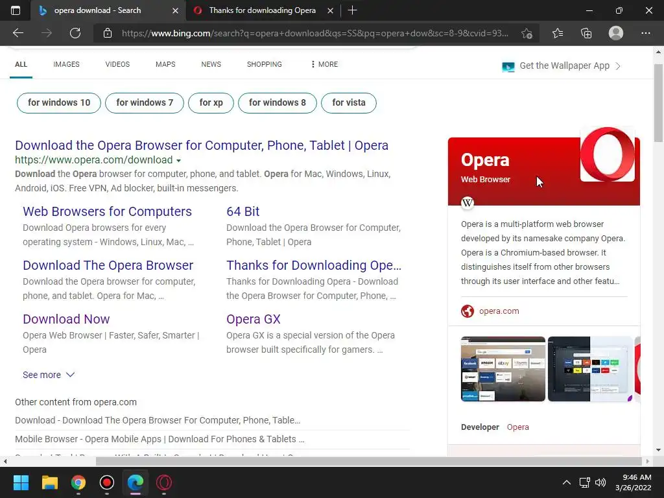Open the Download Now sitelink

click(x=66, y=319)
